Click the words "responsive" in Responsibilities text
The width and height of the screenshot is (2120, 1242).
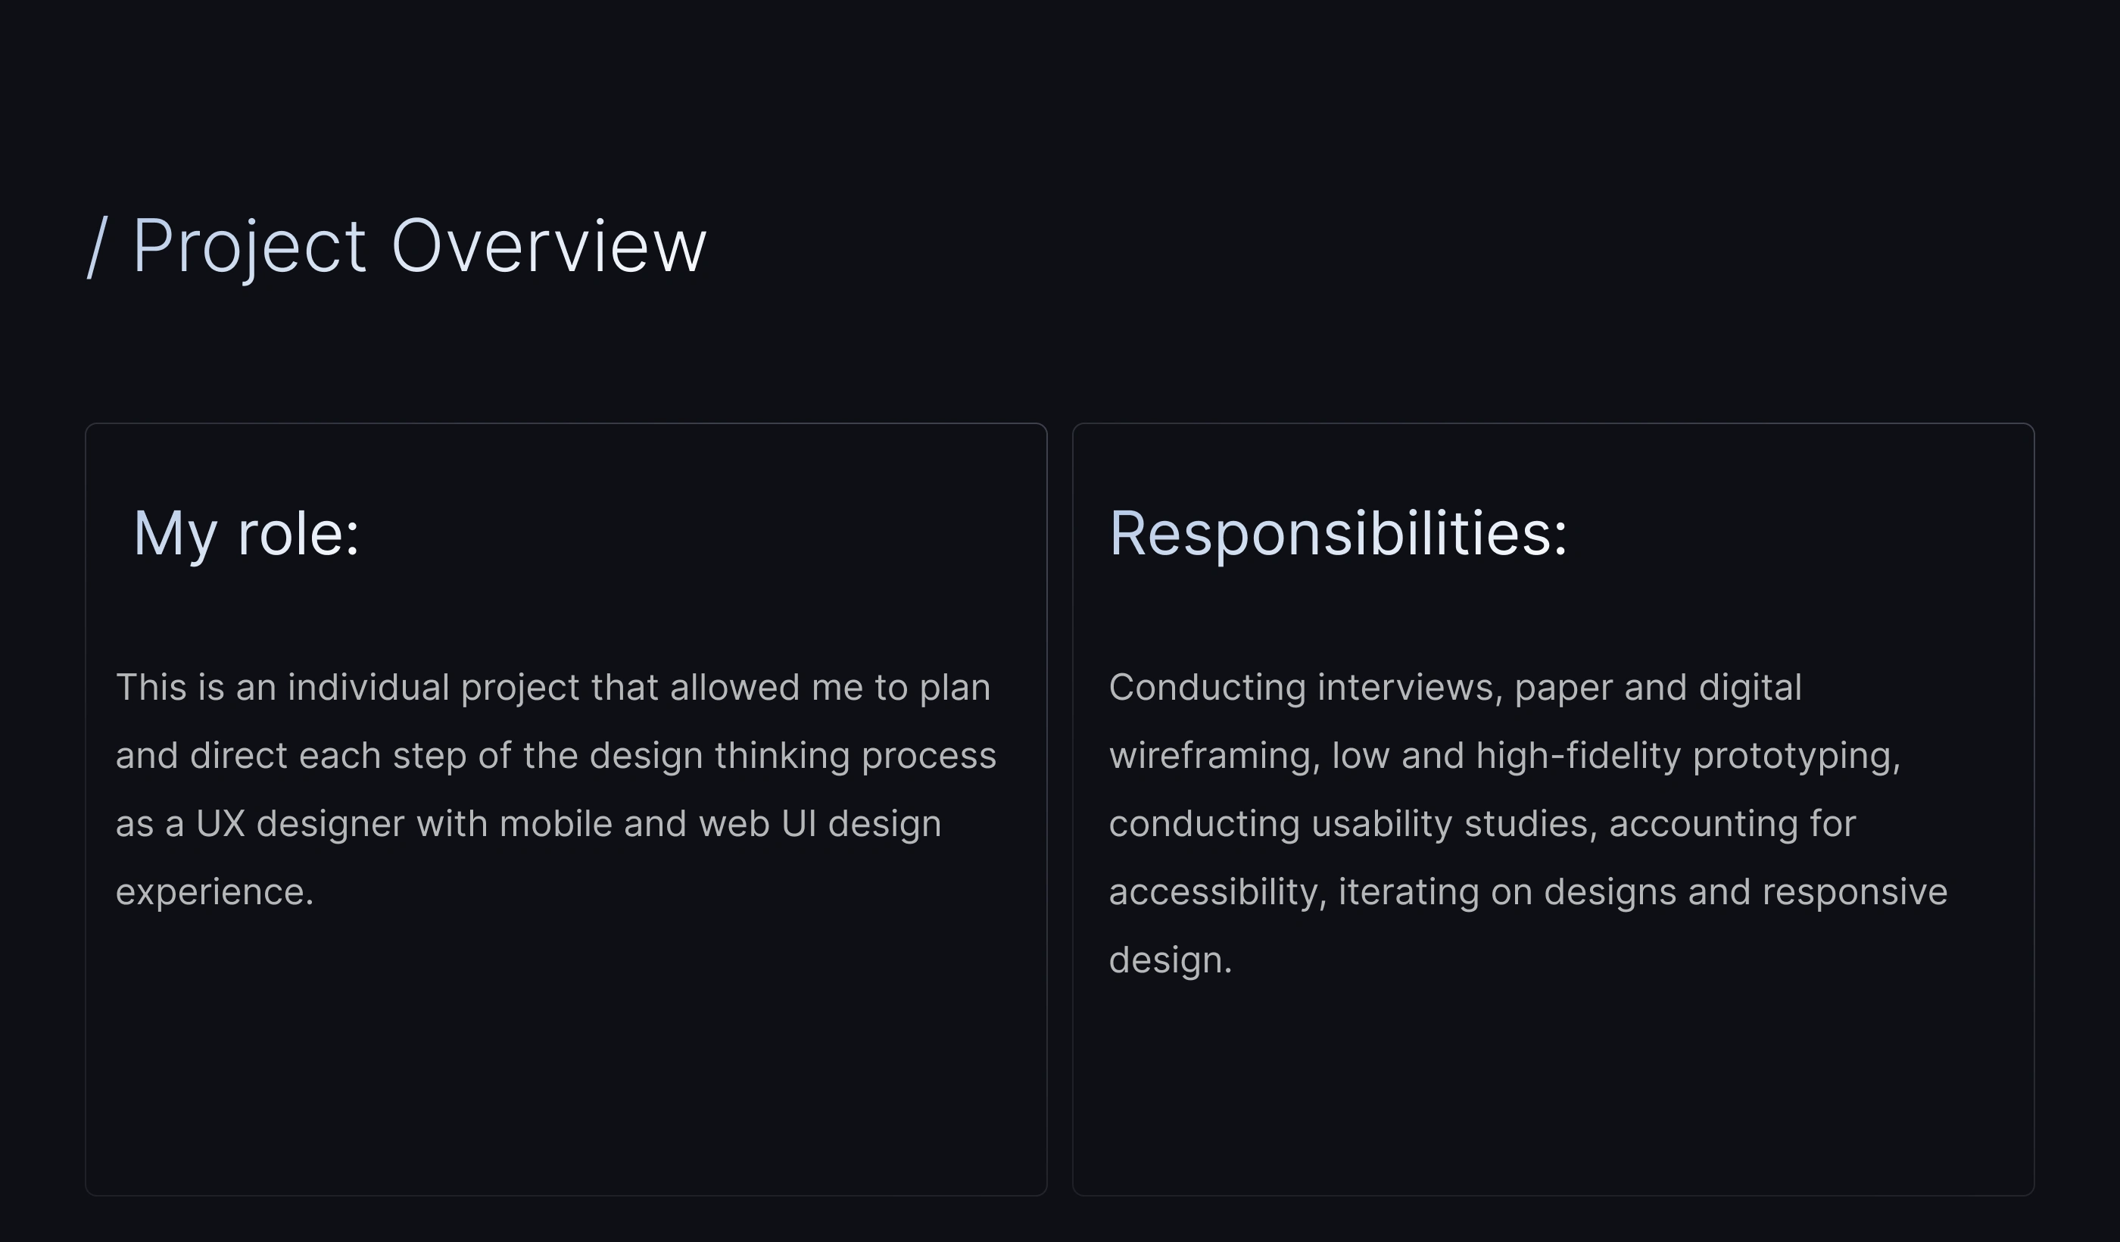pos(1854,892)
